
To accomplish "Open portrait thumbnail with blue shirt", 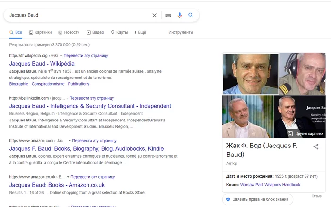I will pyautogui.click(x=251, y=74).
